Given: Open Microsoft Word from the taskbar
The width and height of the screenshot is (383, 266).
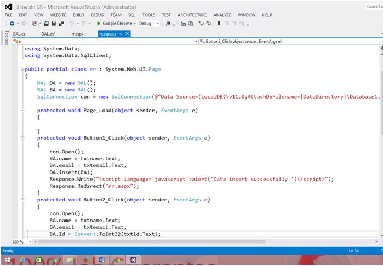Looking at the screenshot, I should point(102,260).
